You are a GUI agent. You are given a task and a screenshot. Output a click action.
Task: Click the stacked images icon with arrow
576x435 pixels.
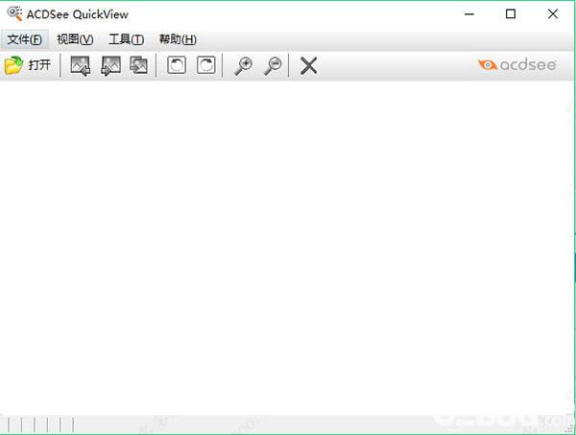(x=139, y=65)
